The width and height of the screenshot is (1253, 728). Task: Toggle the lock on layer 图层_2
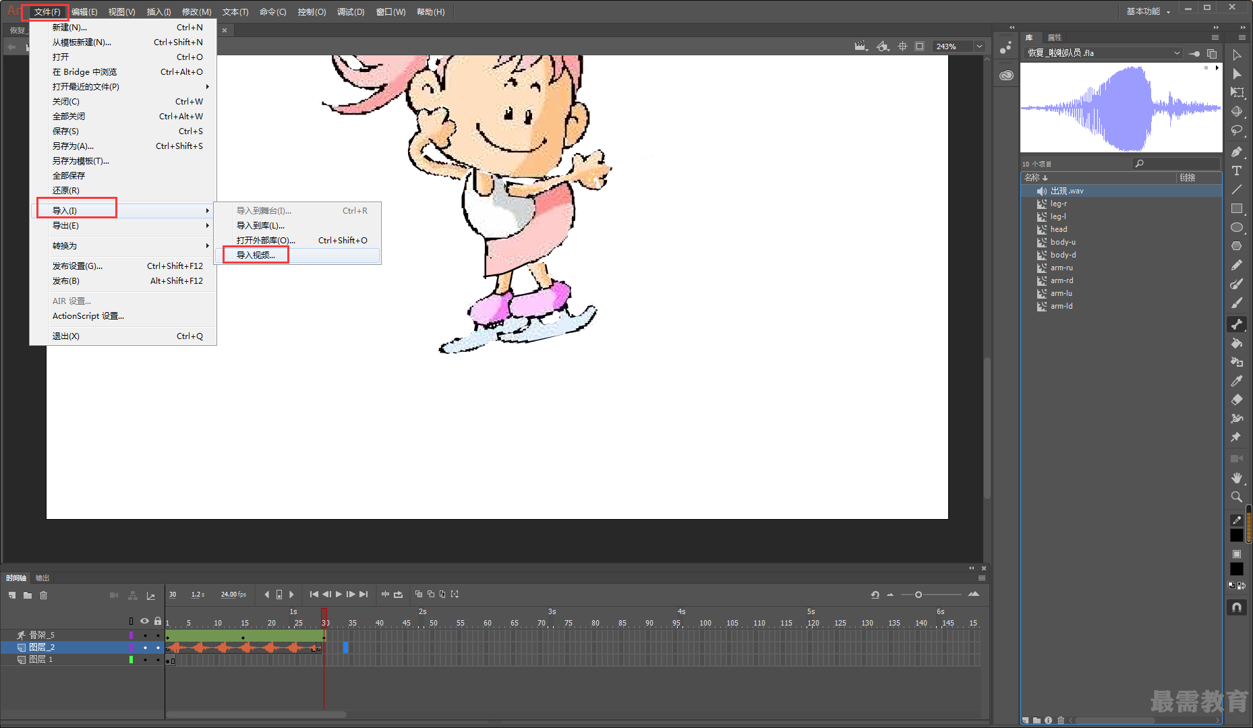point(158,648)
